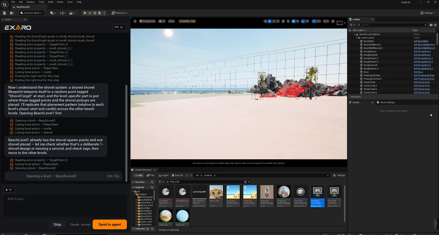Click the world coordinate system globe icon
The height and width of the screenshot is (235, 439).
click(283, 21)
